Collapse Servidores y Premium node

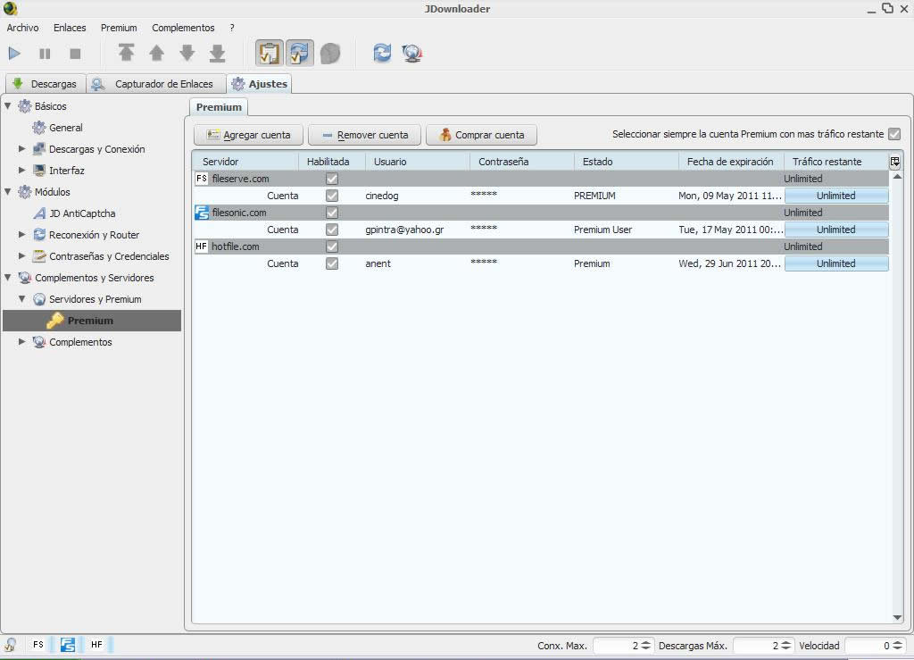click(22, 299)
